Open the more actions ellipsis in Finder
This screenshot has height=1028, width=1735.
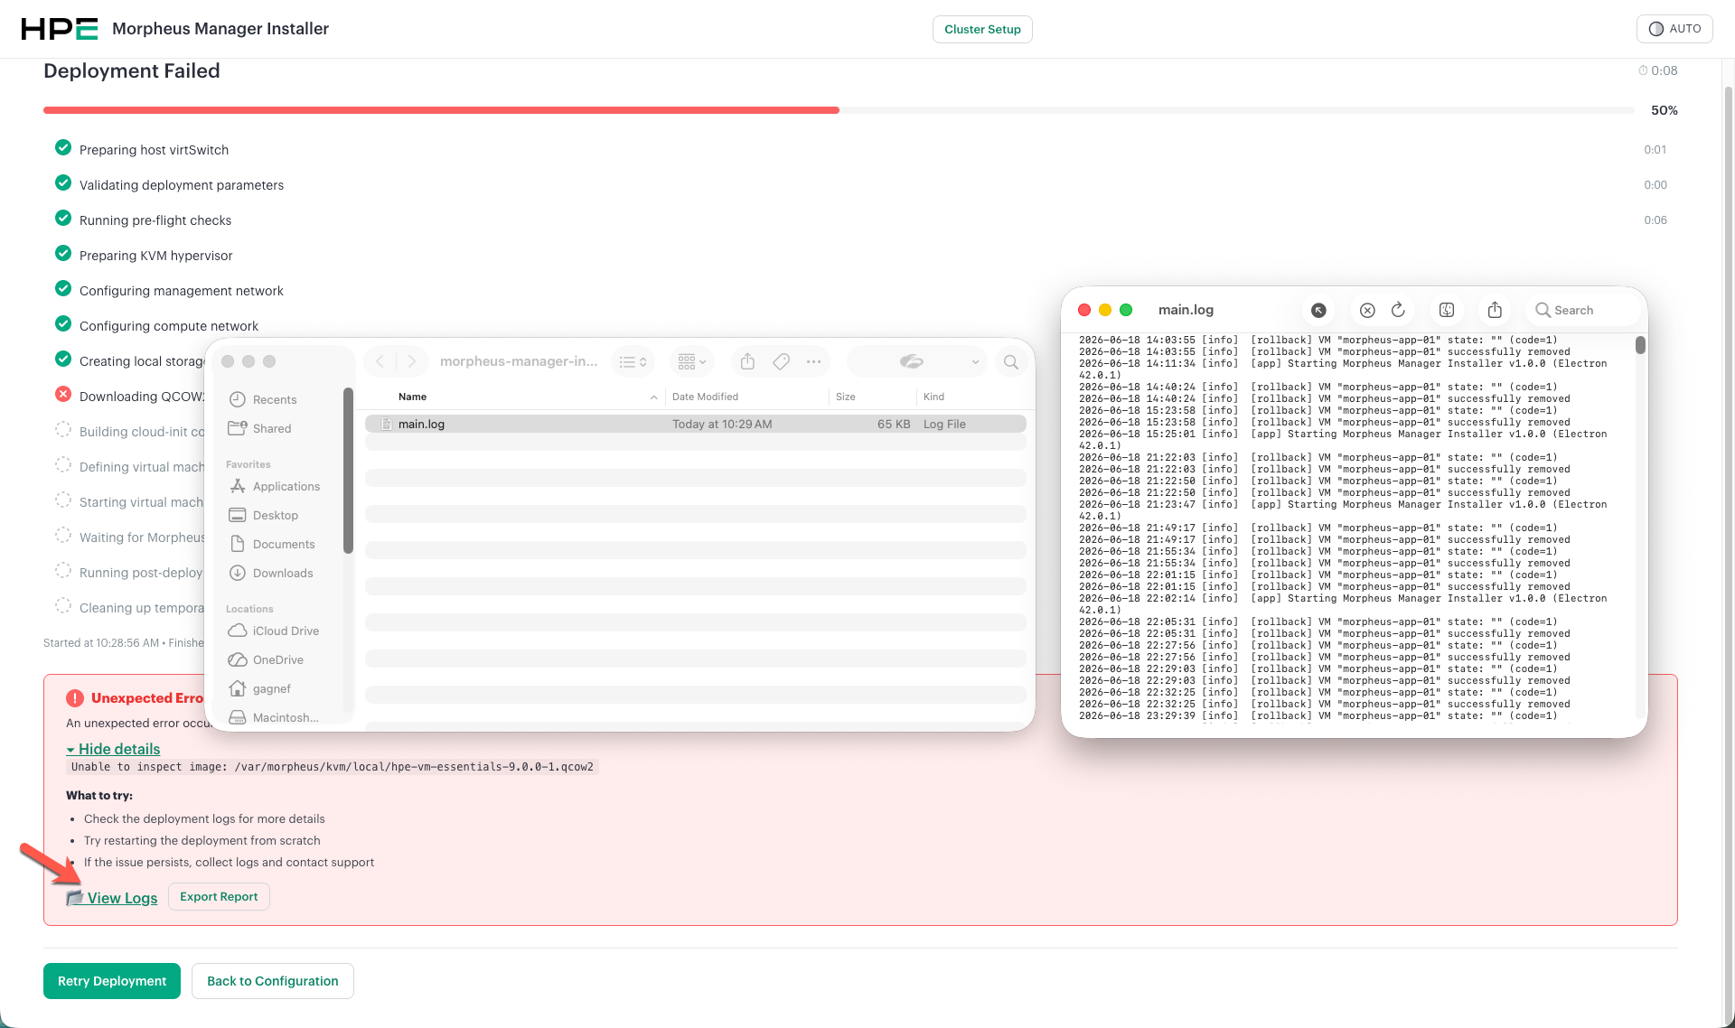tap(814, 361)
